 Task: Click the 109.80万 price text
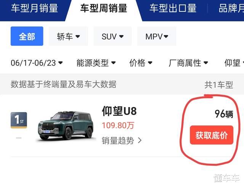[118, 125]
